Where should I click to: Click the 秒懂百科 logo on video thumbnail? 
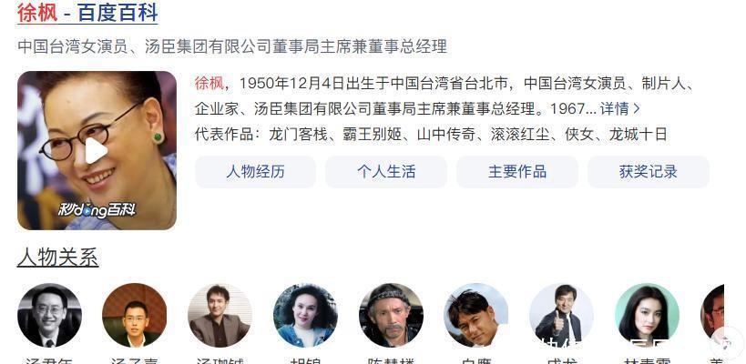click(x=97, y=209)
